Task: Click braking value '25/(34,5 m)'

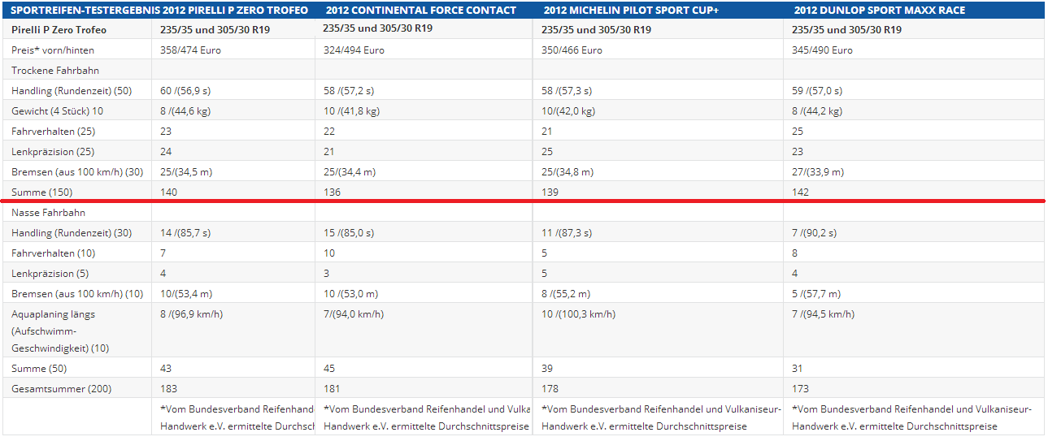Action: click(x=187, y=172)
